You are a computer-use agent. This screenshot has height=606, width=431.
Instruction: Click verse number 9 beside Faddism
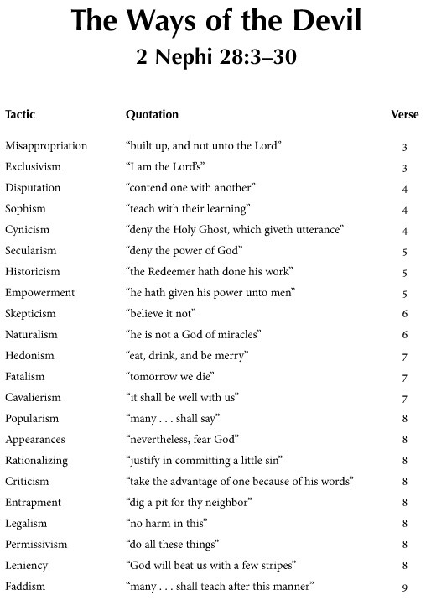click(405, 588)
